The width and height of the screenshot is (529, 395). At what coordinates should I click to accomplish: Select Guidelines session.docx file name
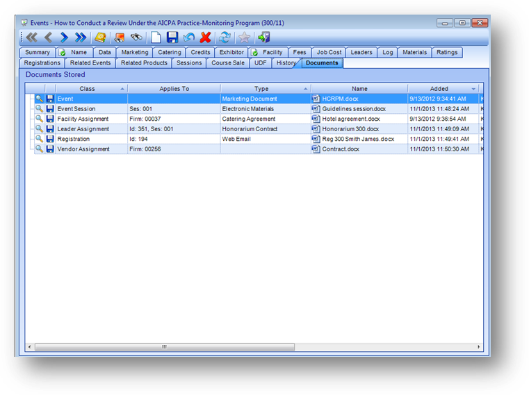[354, 109]
